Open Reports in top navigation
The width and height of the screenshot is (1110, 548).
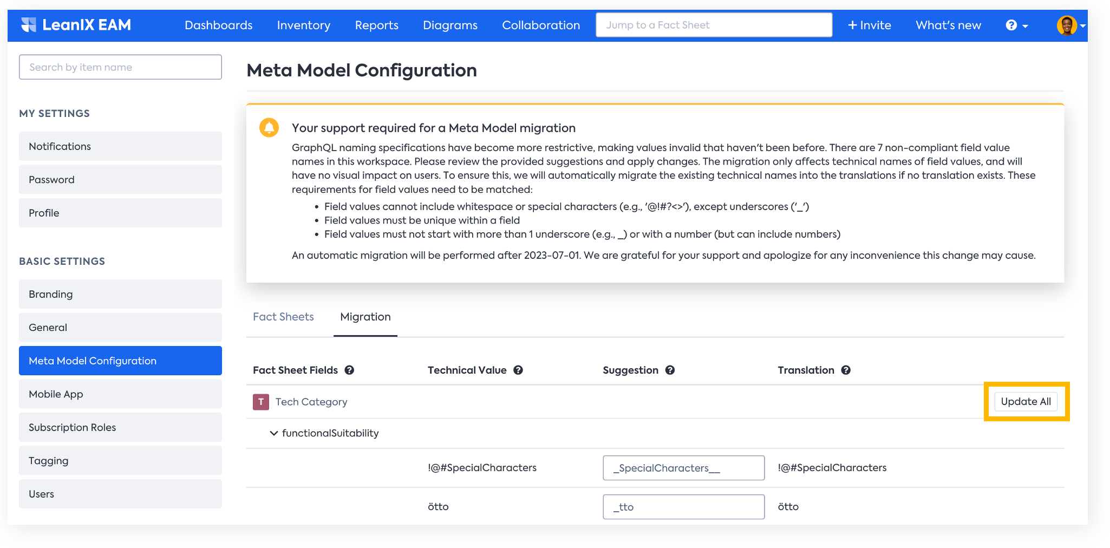[377, 25]
